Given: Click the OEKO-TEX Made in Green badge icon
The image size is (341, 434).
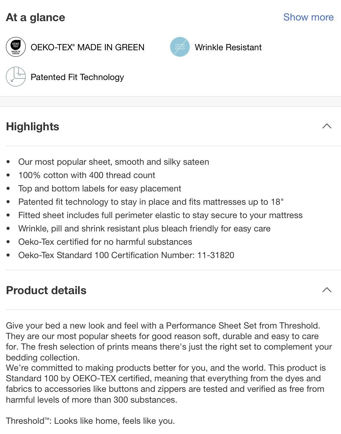Looking at the screenshot, I should [16, 47].
